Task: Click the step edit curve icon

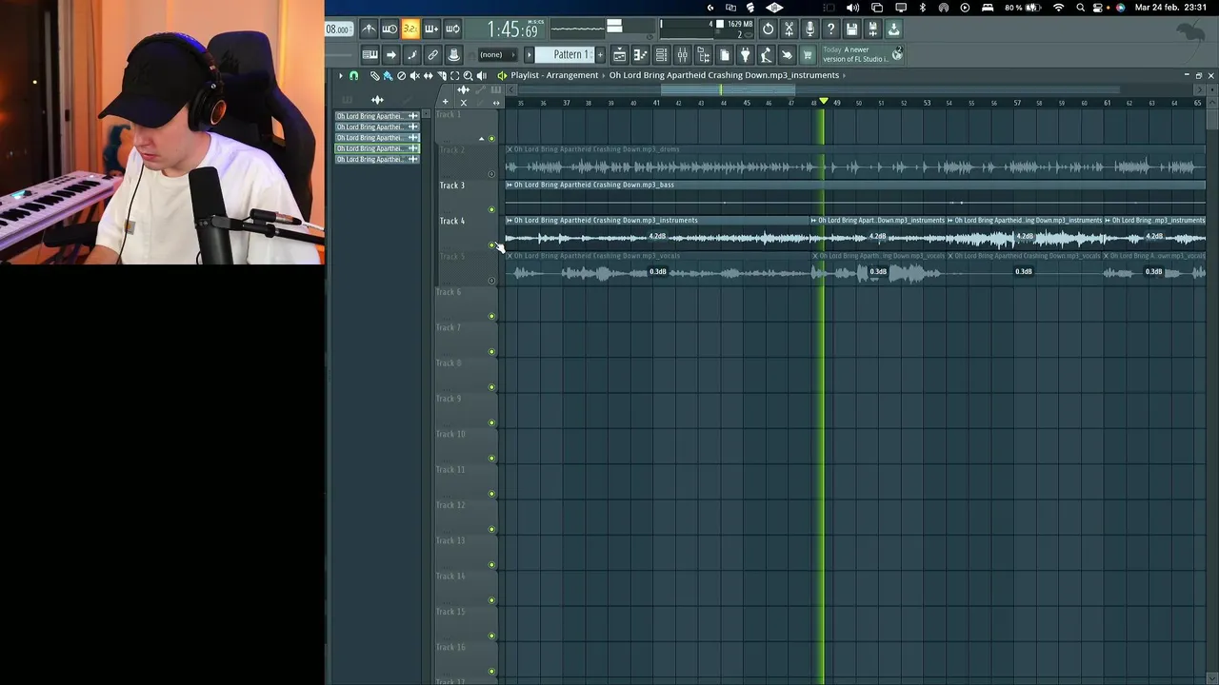Action: [411, 55]
